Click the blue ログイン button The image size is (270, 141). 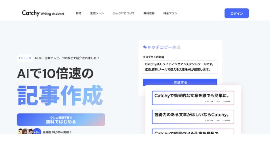coord(237,13)
